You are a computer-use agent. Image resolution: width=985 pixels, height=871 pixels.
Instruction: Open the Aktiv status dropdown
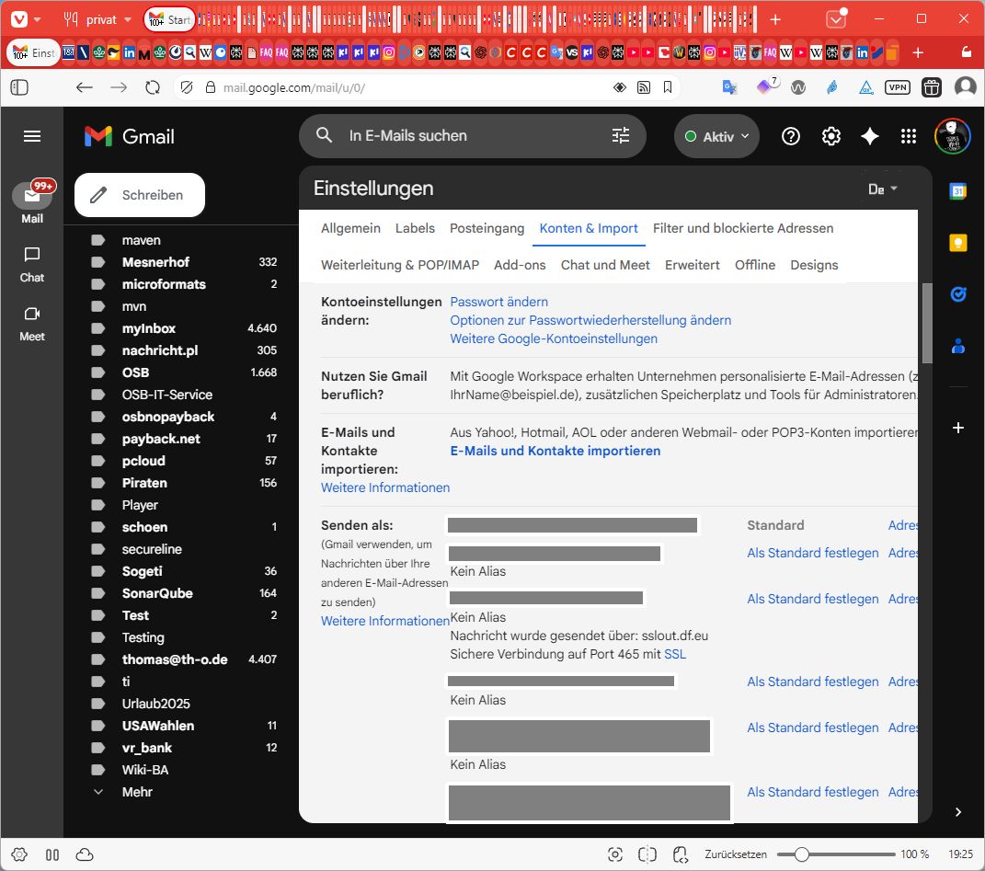click(x=716, y=136)
